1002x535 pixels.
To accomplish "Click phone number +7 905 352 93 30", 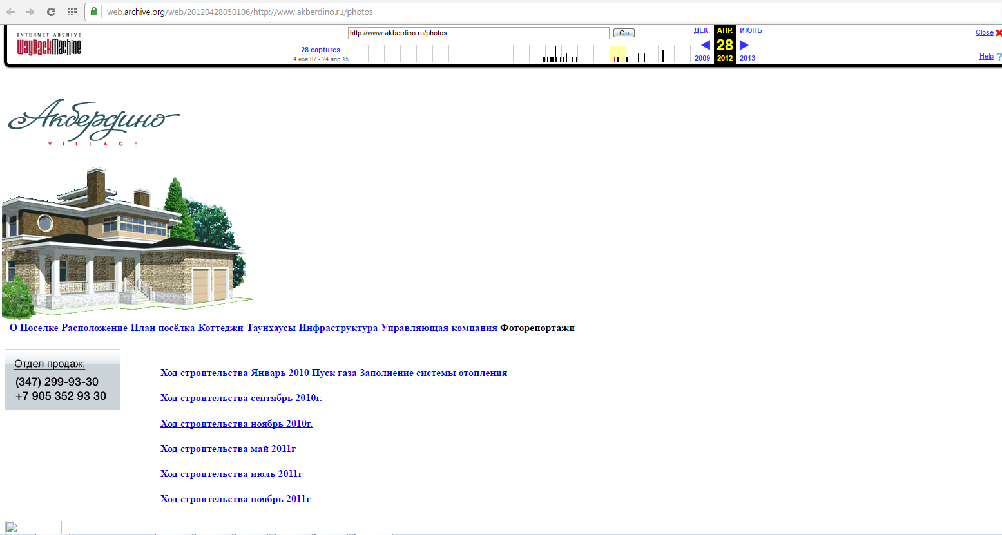I will point(61,396).
